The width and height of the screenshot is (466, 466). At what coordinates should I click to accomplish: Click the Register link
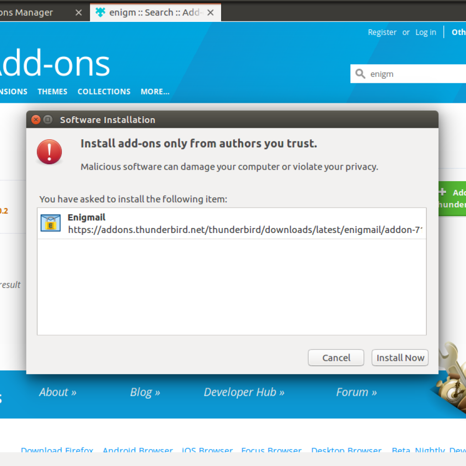pyautogui.click(x=382, y=32)
